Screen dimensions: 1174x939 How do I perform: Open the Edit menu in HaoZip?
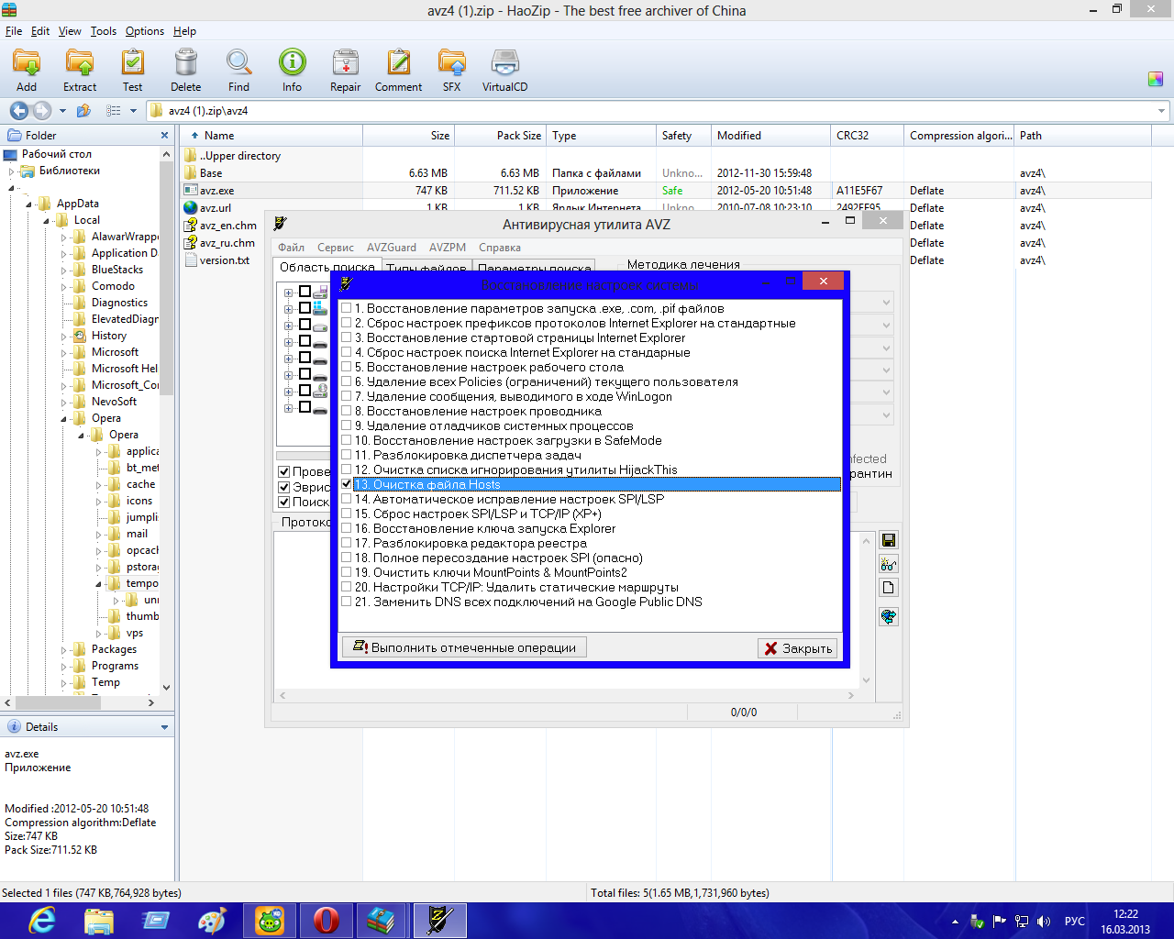(40, 31)
